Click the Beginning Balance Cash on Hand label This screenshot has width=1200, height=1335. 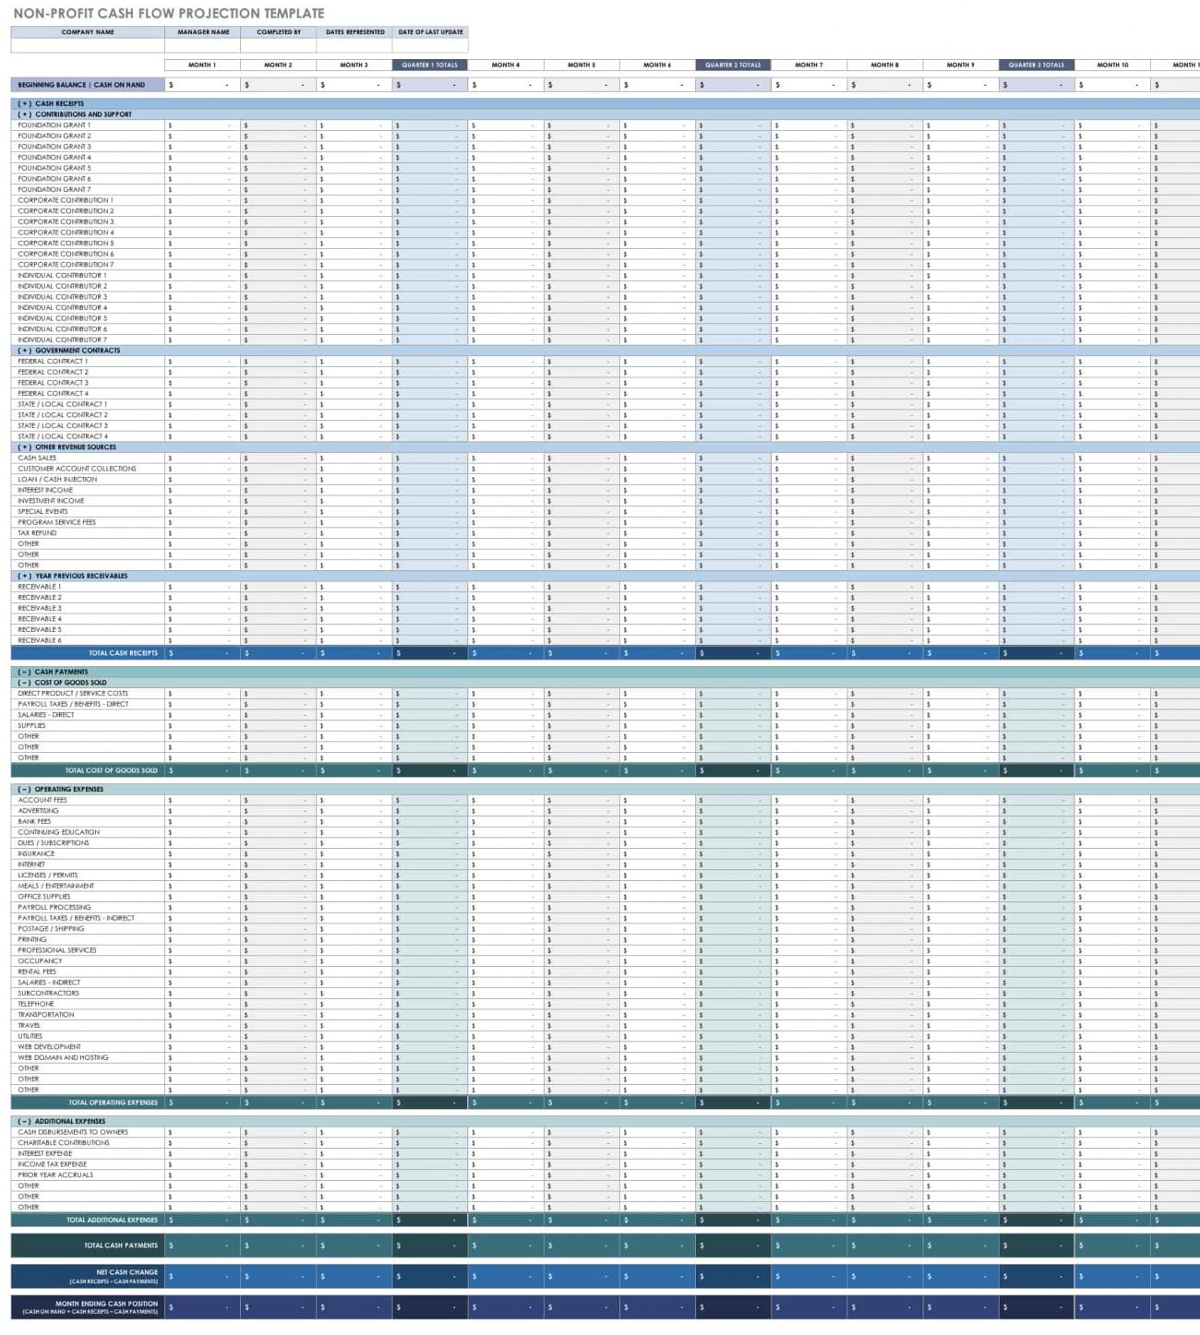[81, 85]
